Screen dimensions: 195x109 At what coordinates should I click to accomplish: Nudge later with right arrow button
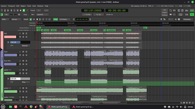point(90,19)
